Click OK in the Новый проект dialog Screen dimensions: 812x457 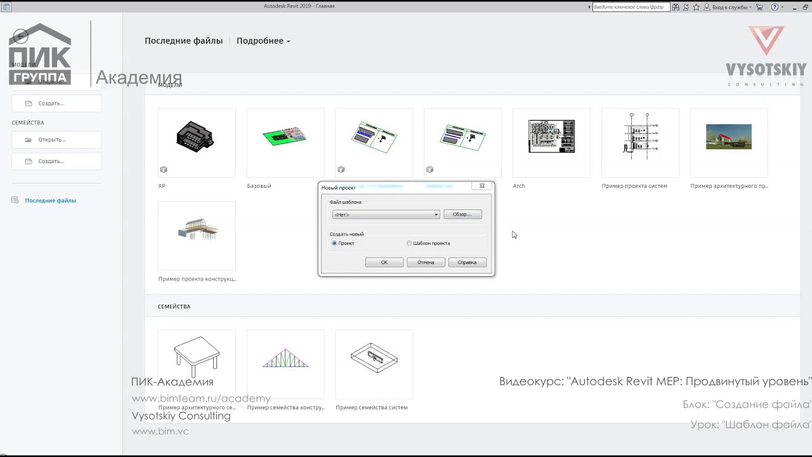pyautogui.click(x=384, y=262)
